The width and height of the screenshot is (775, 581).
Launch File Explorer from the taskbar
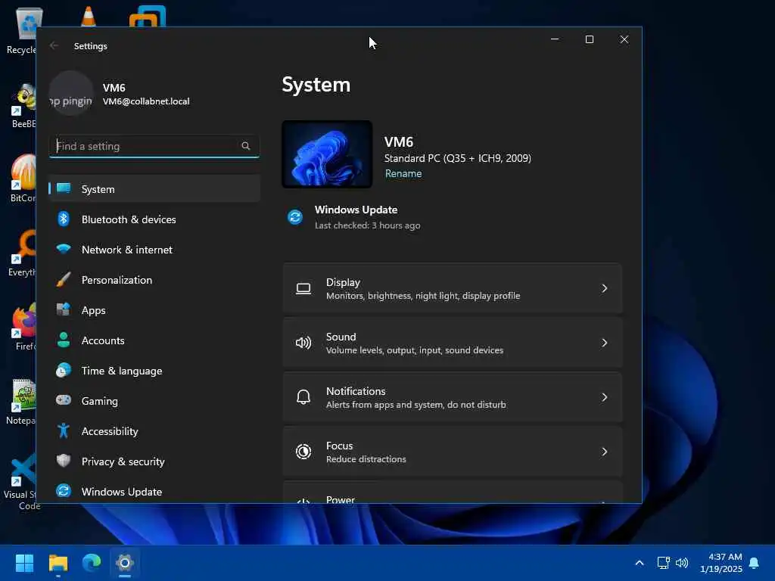click(x=58, y=563)
